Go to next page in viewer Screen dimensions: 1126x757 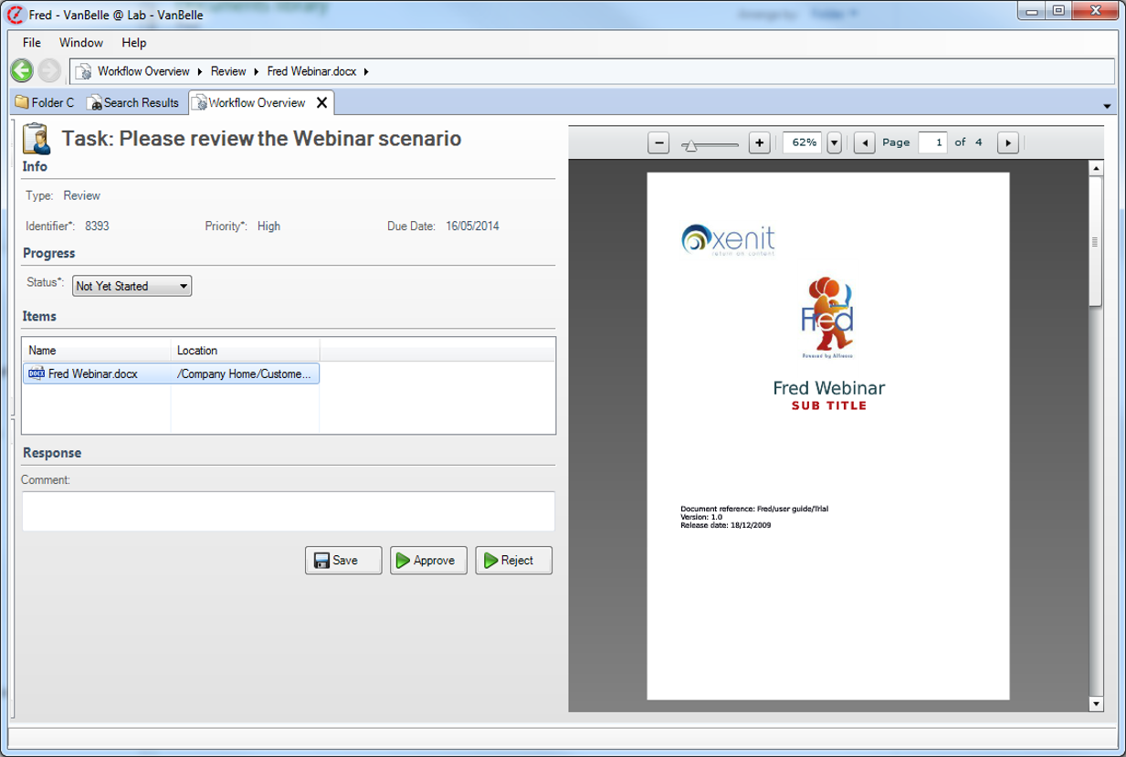click(x=1007, y=142)
